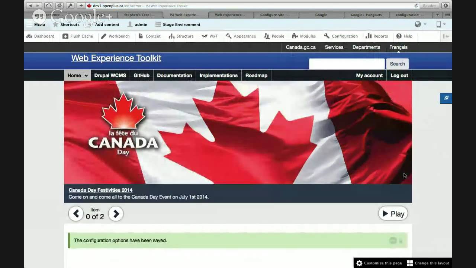Click Change this layout button
This screenshot has width=476, height=268.
pyautogui.click(x=428, y=263)
